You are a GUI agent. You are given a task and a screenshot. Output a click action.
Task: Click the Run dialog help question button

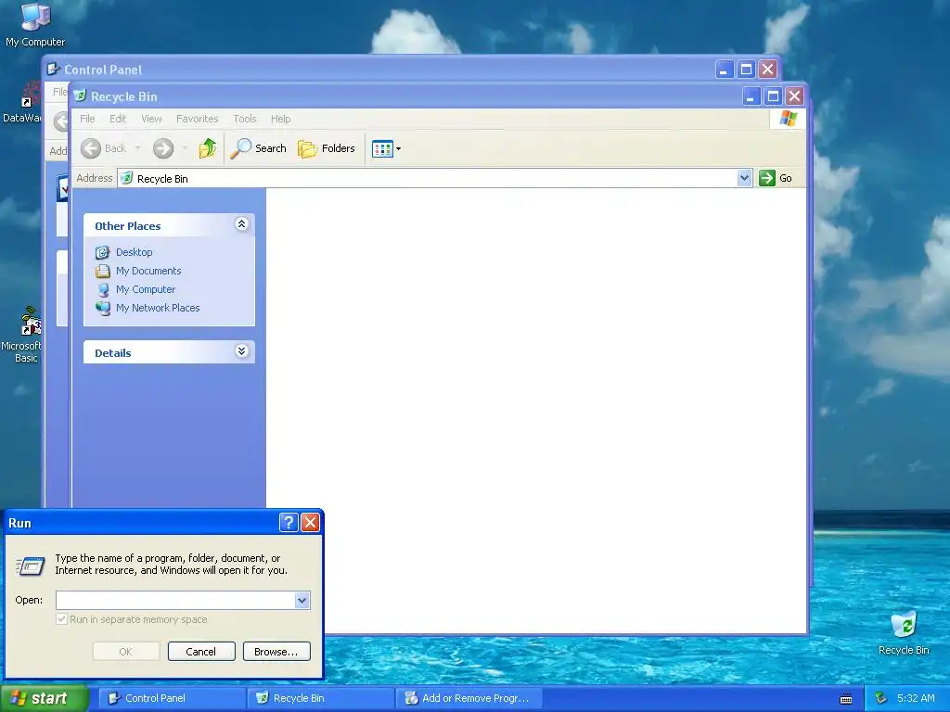(x=289, y=522)
